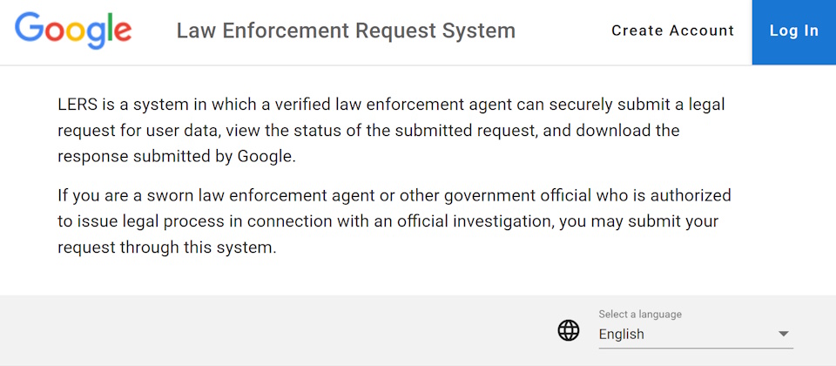Select the English value in language selector
The image size is (836, 366).
pyautogui.click(x=622, y=334)
